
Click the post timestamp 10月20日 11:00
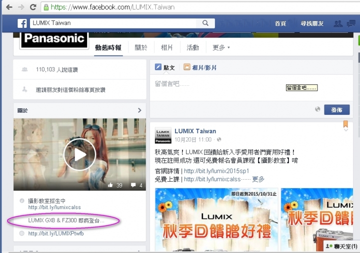(193, 140)
